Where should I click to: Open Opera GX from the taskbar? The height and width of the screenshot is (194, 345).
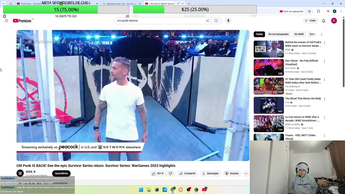[181, 190]
